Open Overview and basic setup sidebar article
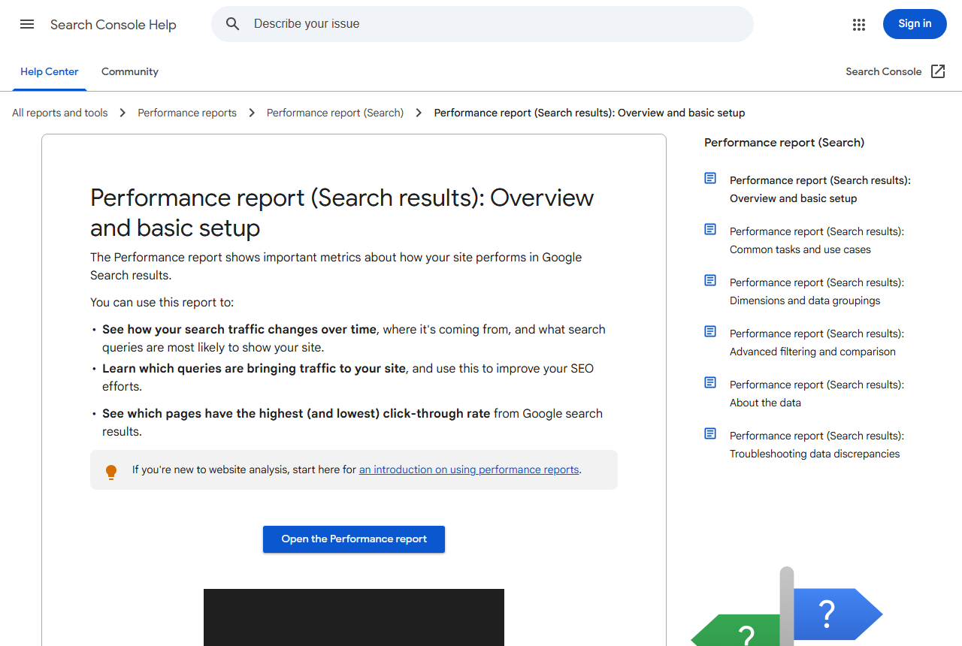The width and height of the screenshot is (962, 646). [x=820, y=189]
